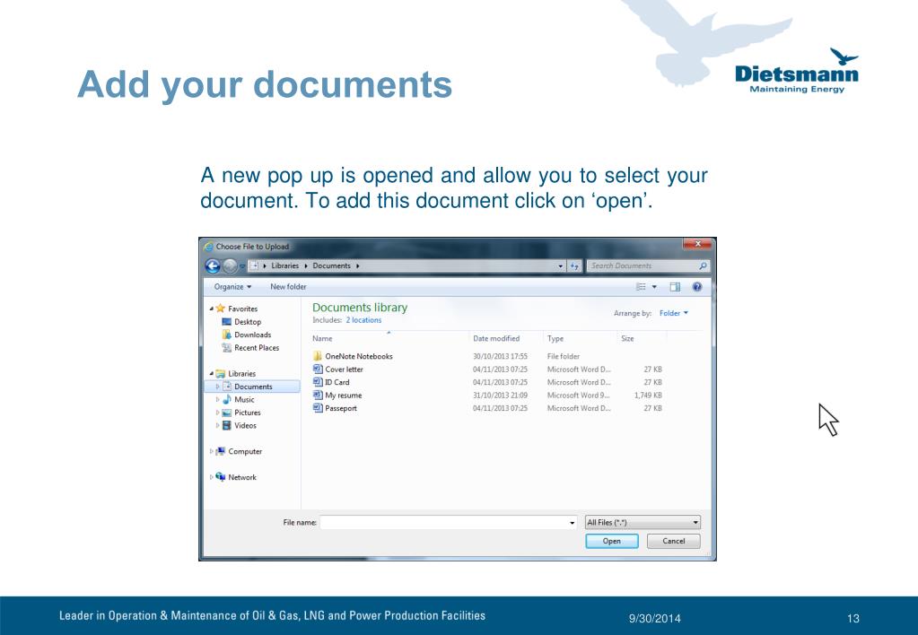Click the 1,749 KB size cell
Viewport: 918px width, 635px height.
(x=648, y=395)
